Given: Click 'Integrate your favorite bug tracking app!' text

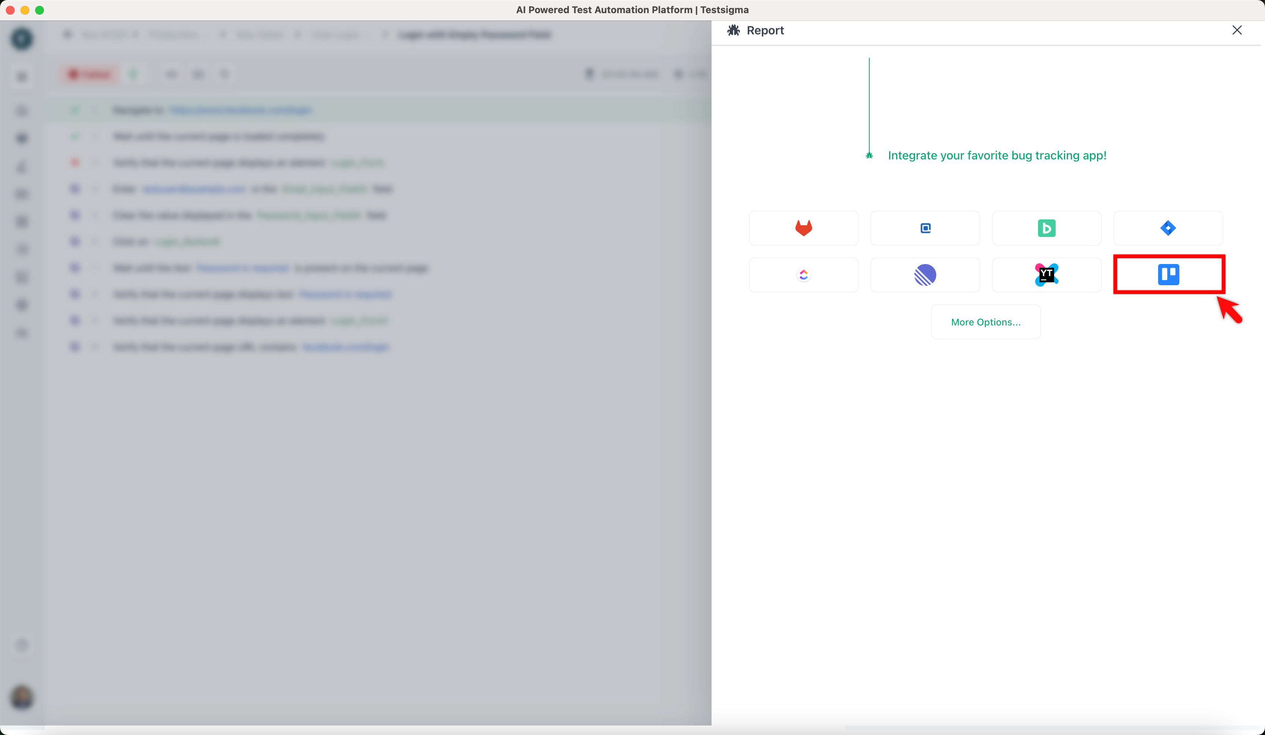Looking at the screenshot, I should 997,155.
